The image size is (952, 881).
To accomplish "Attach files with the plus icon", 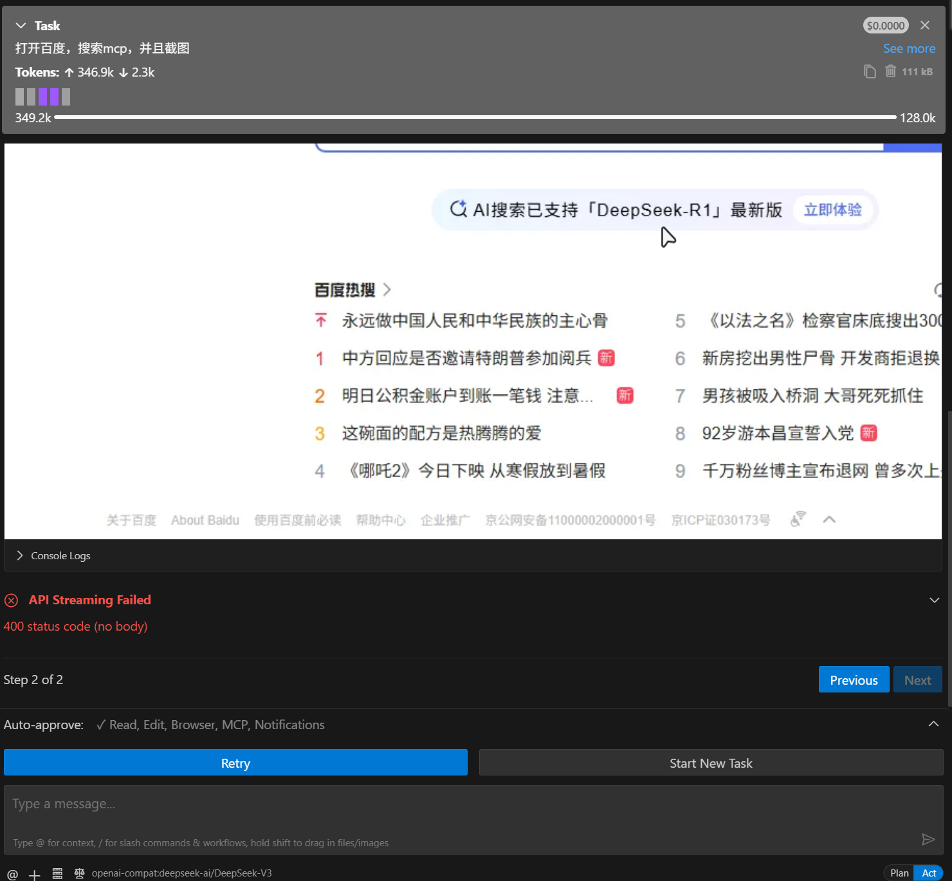I will [35, 873].
